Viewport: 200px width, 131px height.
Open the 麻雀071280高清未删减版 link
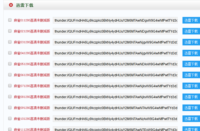pyautogui.click(x=32, y=86)
